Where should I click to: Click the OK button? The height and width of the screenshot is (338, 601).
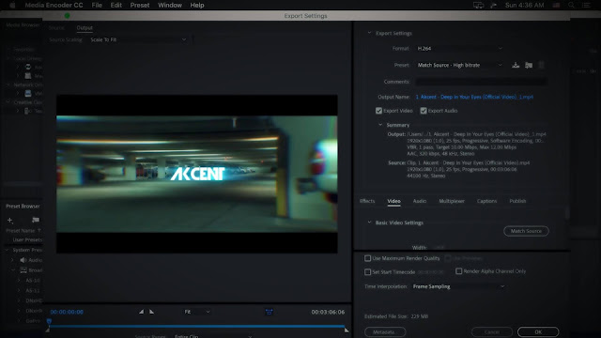pos(538,331)
